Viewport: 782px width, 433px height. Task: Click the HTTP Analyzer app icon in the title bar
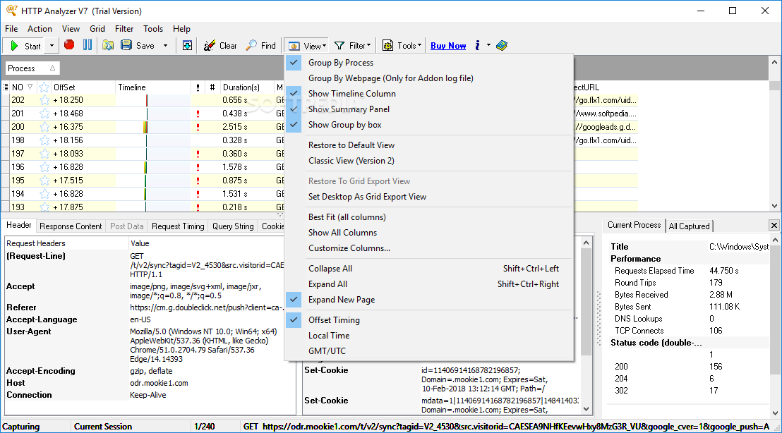click(x=11, y=11)
